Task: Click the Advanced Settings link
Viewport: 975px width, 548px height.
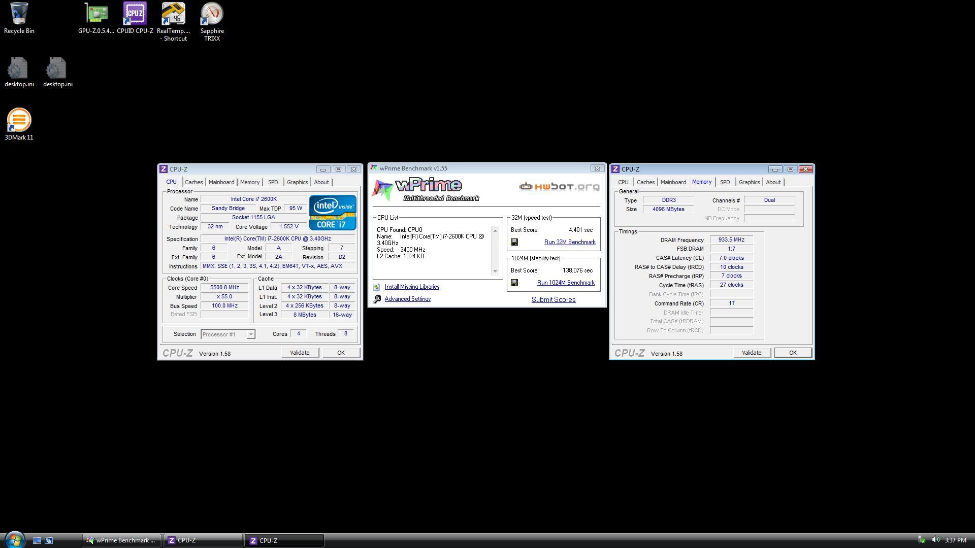Action: coord(408,299)
